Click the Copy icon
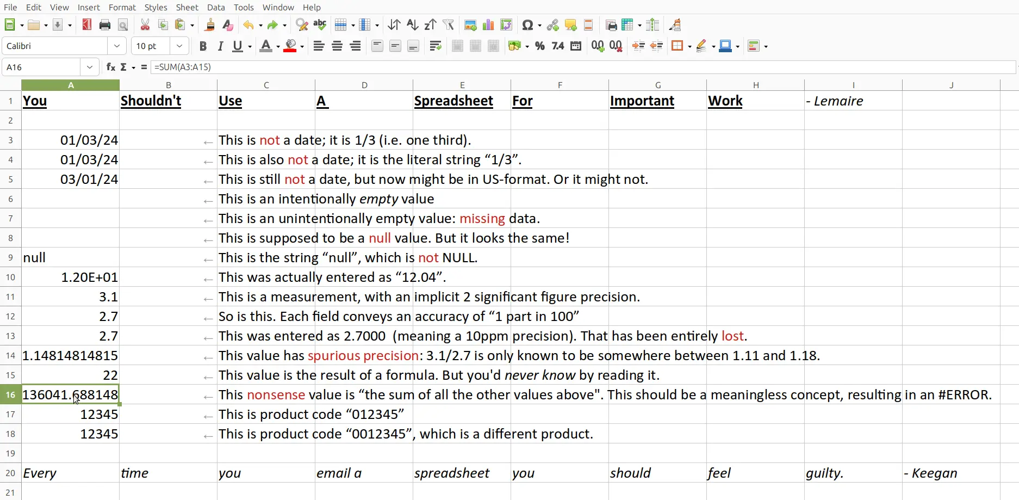This screenshot has height=500, width=1019. point(163,25)
